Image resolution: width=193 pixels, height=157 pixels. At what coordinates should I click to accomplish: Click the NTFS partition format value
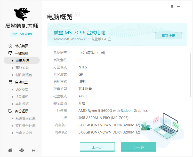[x=83, y=67]
